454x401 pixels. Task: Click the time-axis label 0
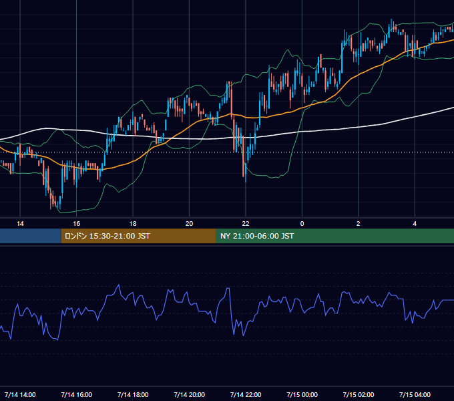coord(302,224)
